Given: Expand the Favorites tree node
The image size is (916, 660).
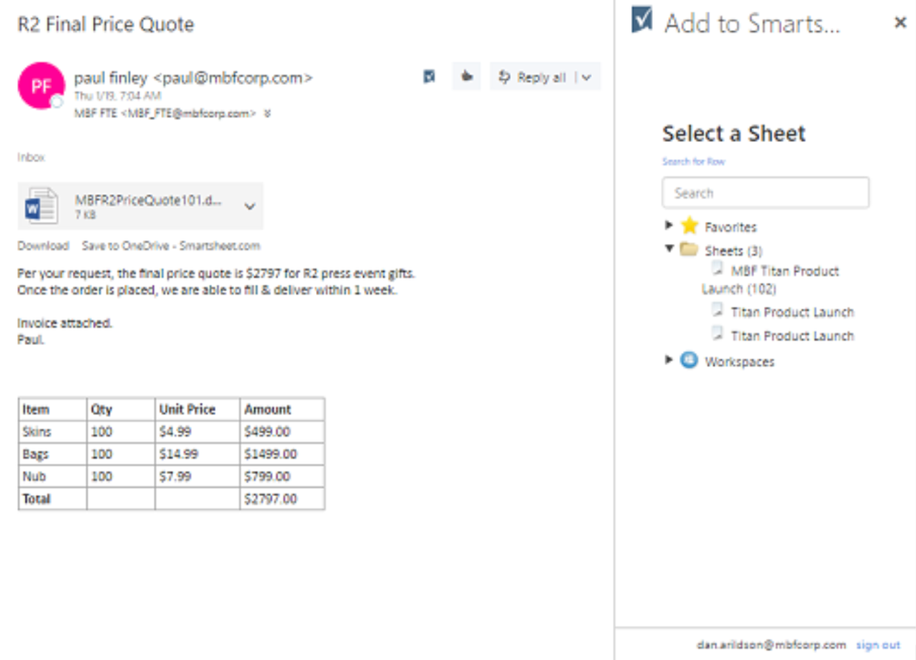Looking at the screenshot, I should (x=669, y=225).
